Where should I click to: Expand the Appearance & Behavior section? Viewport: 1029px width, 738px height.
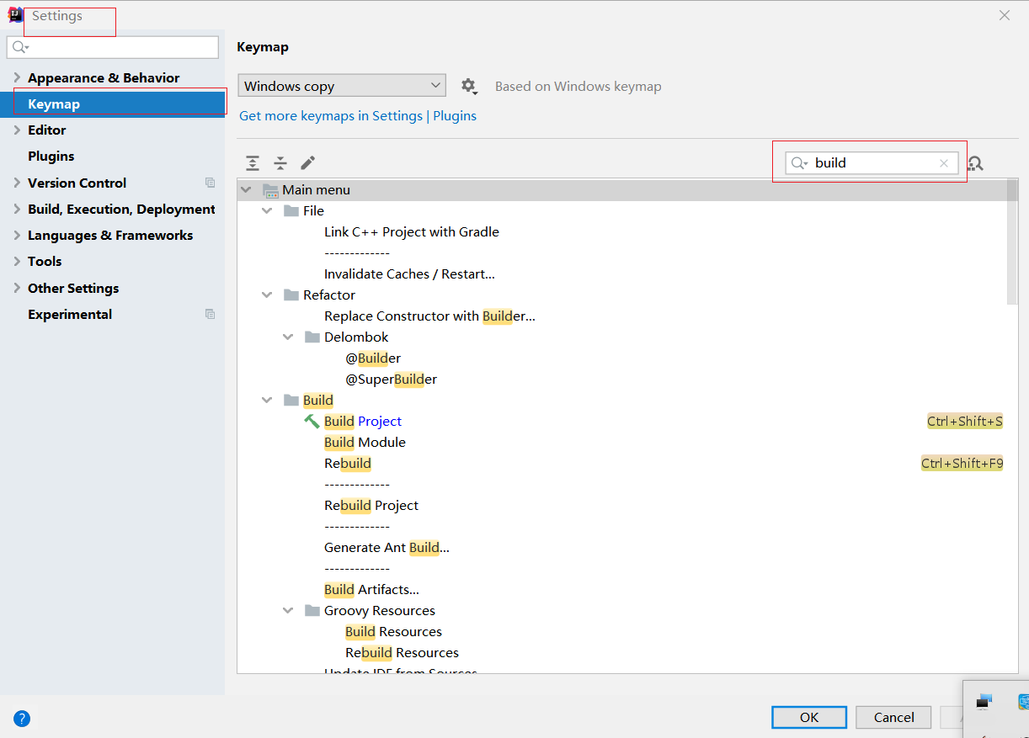pos(17,77)
